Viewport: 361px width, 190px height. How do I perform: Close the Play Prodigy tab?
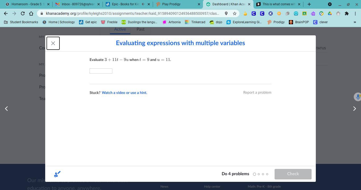click(199, 4)
